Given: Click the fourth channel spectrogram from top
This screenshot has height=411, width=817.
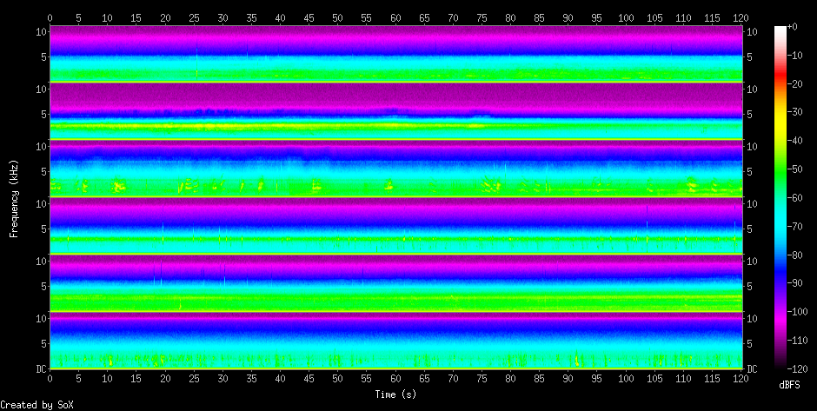Looking at the screenshot, I should (395, 225).
